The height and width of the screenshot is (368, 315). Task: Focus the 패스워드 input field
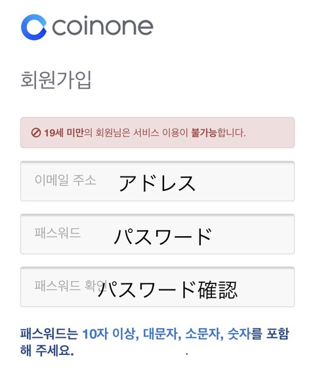(x=157, y=234)
